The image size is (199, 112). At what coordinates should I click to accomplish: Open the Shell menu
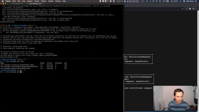14,1
